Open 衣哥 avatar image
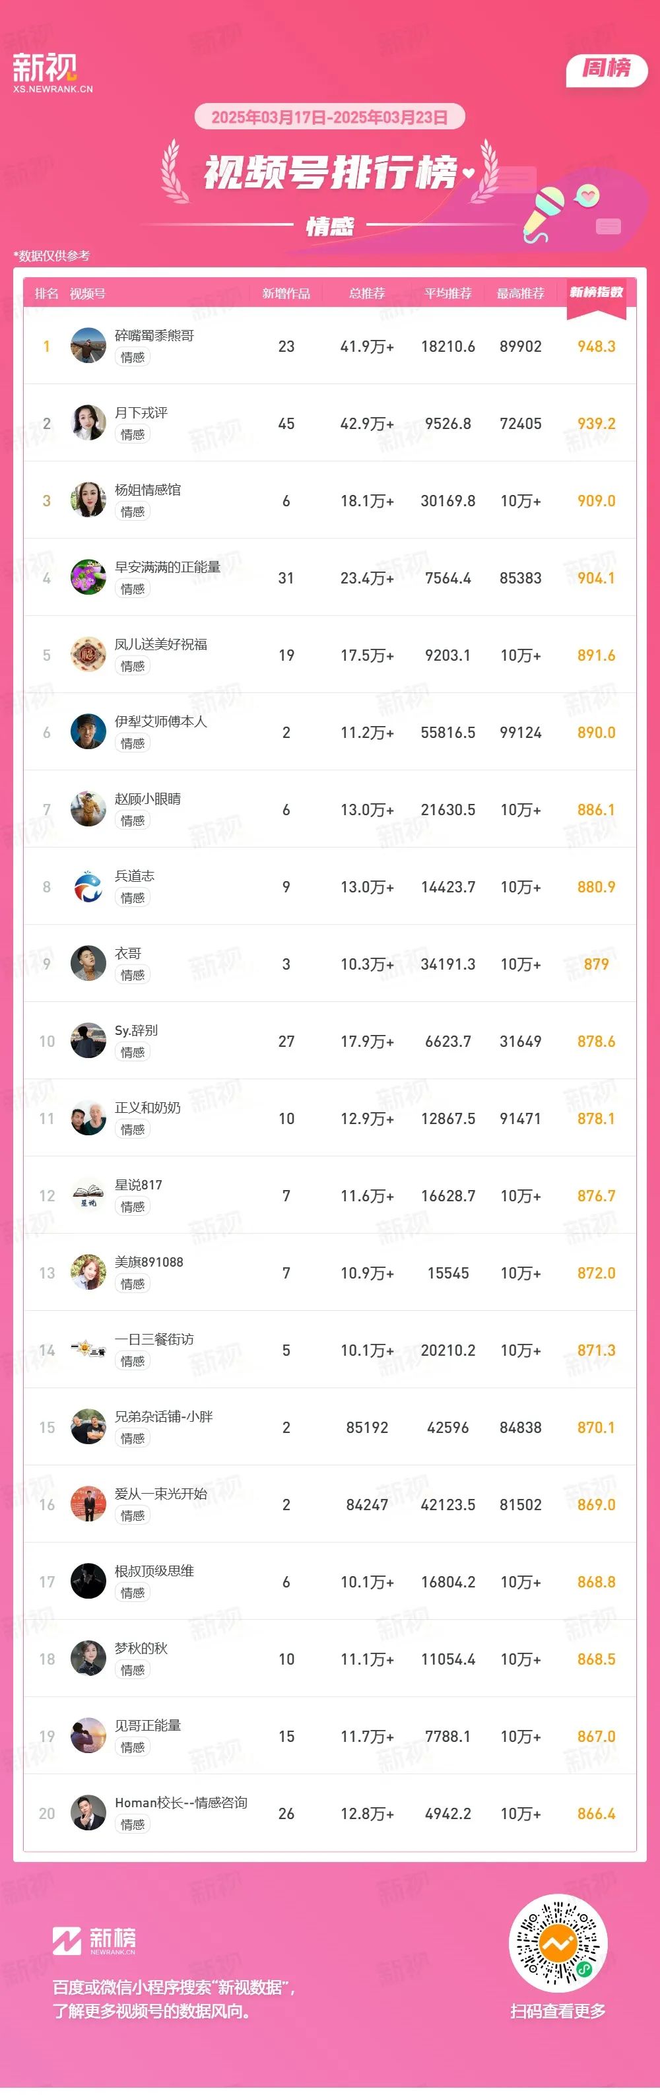Screen dimensions: 660x2095 [x=88, y=964]
